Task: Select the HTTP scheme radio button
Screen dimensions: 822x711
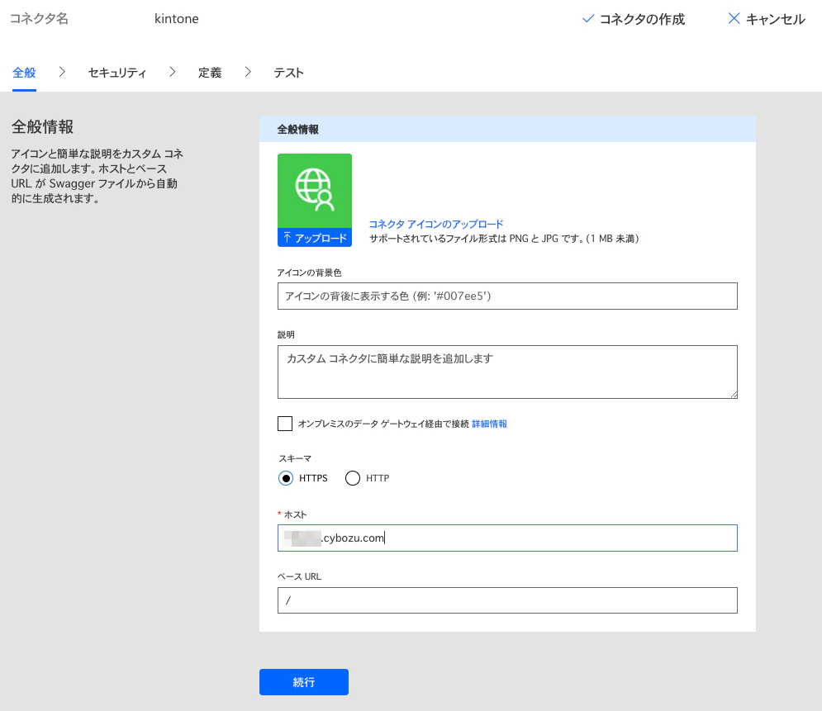Action: pyautogui.click(x=353, y=478)
